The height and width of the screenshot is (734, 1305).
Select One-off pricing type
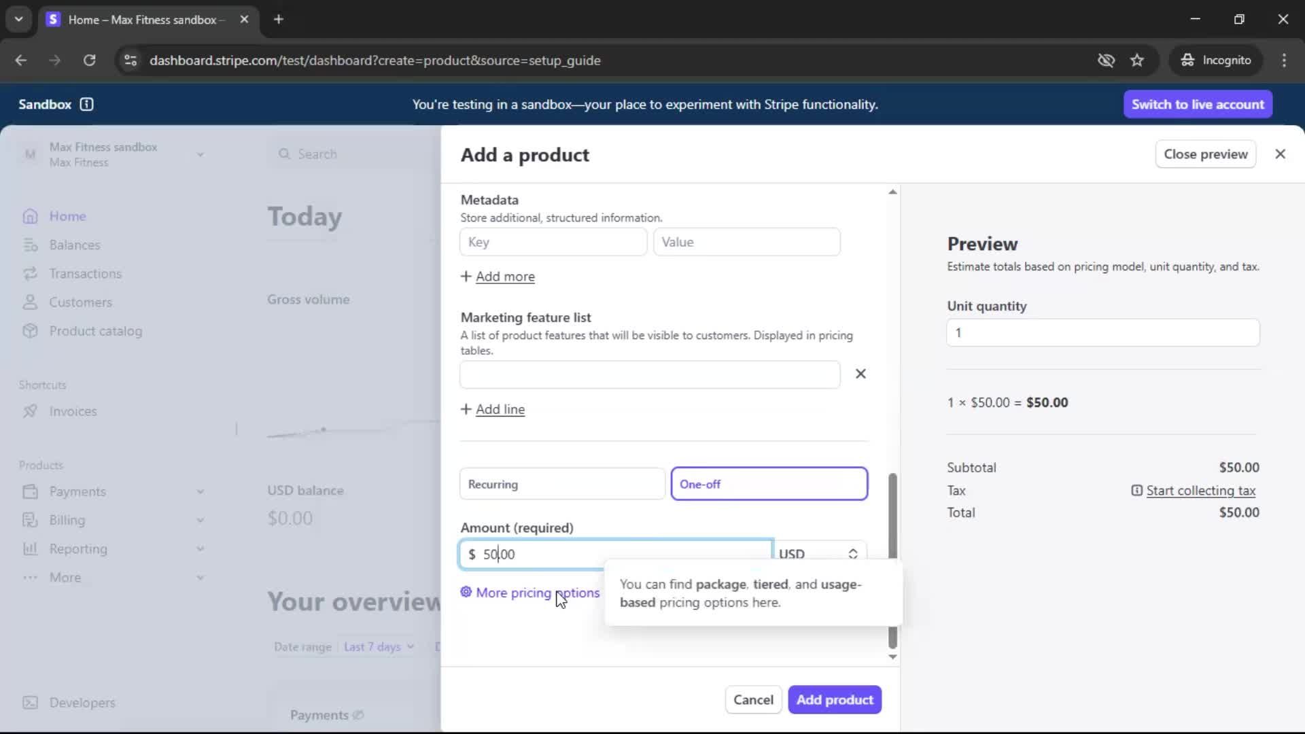[x=769, y=484]
